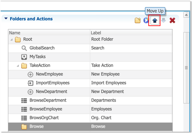Click the new folder icon
Screen dimensions: 193x134
(x=138, y=20)
